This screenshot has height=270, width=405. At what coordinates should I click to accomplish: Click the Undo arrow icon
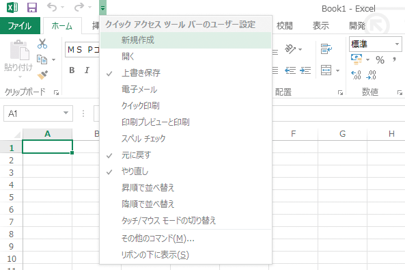pyautogui.click(x=52, y=8)
